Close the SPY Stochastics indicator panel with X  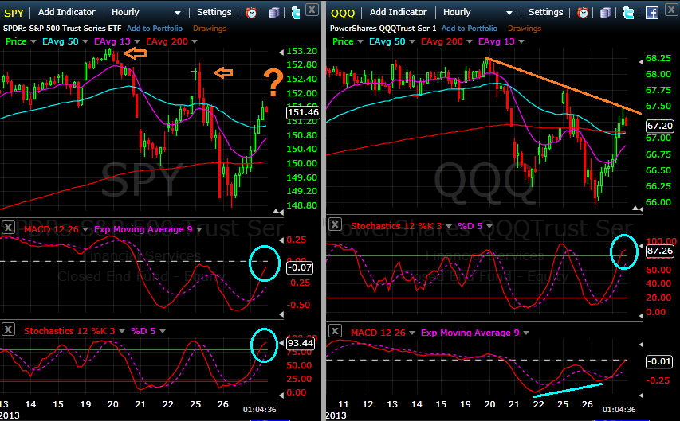8,329
